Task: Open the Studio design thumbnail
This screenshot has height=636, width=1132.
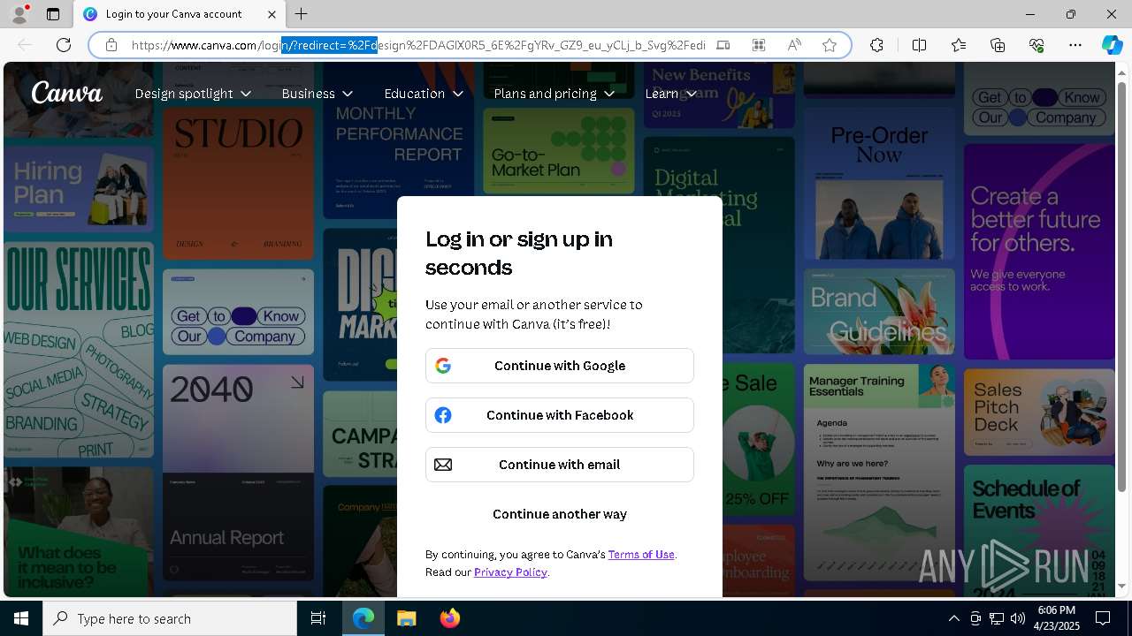Action: click(x=238, y=185)
